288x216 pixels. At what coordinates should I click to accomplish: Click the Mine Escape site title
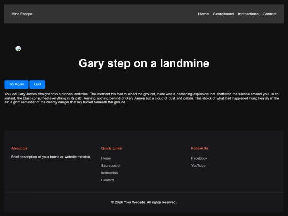22,14
